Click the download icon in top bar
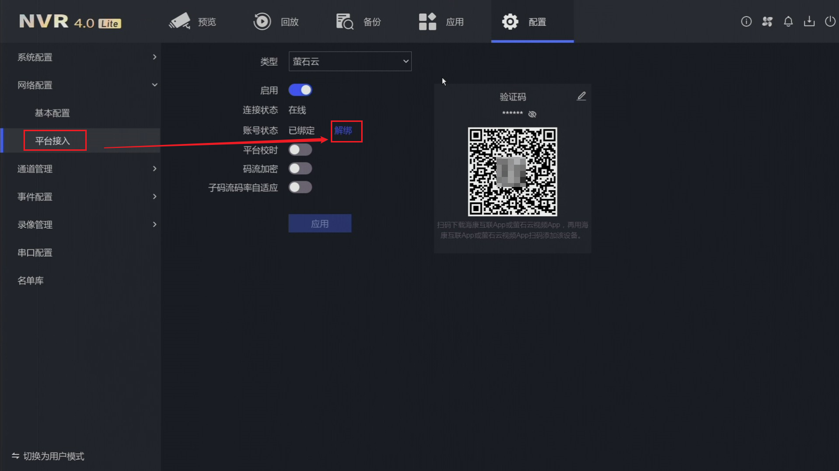Viewport: 839px width, 471px height. [809, 22]
